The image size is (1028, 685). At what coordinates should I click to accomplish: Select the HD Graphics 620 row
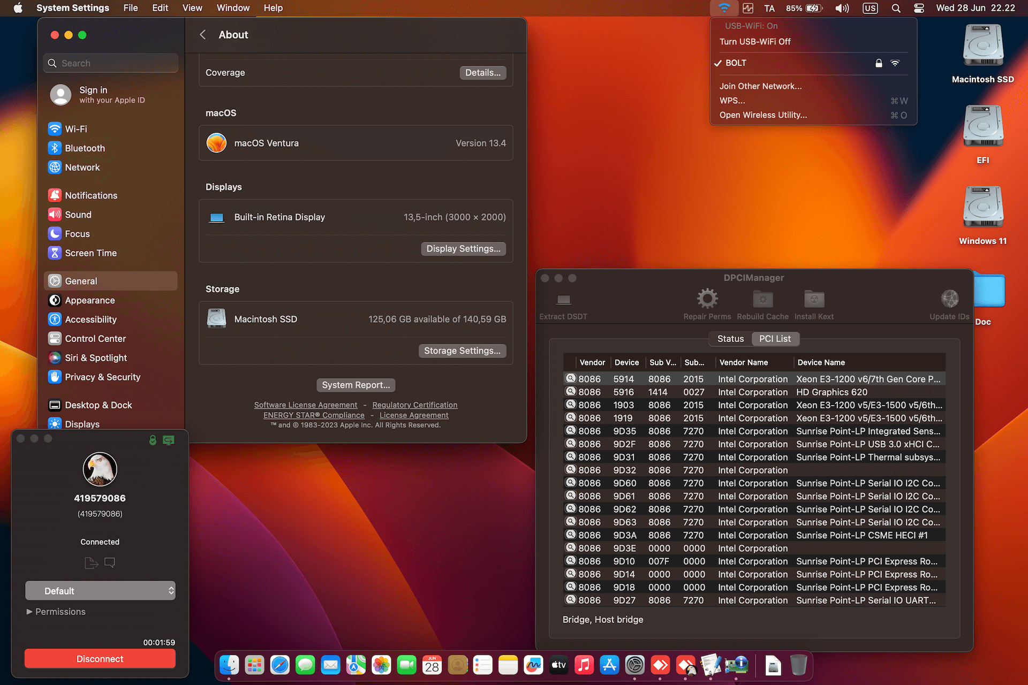tap(754, 392)
